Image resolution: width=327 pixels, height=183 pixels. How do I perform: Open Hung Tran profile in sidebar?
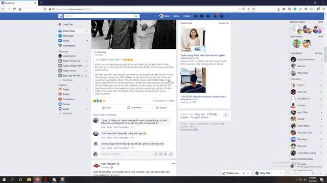click(x=66, y=24)
